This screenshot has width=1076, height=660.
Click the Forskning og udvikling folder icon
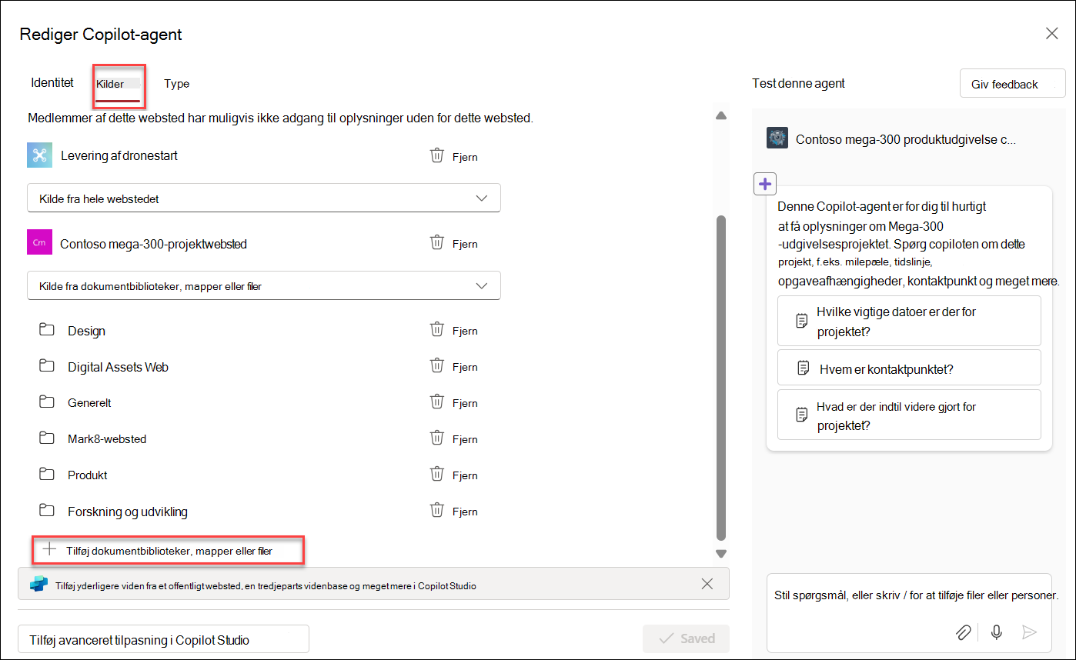click(47, 510)
